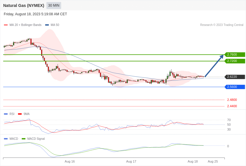Select the Natural Gas (NYMEX) title
The height and width of the screenshot is (166, 246).
pyautogui.click(x=24, y=5)
